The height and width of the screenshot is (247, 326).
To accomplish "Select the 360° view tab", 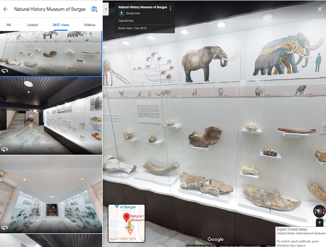I will pyautogui.click(x=61, y=25).
